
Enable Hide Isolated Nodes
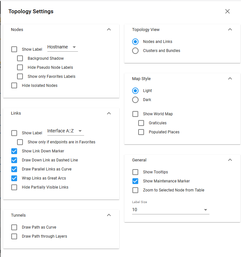coord(14,86)
